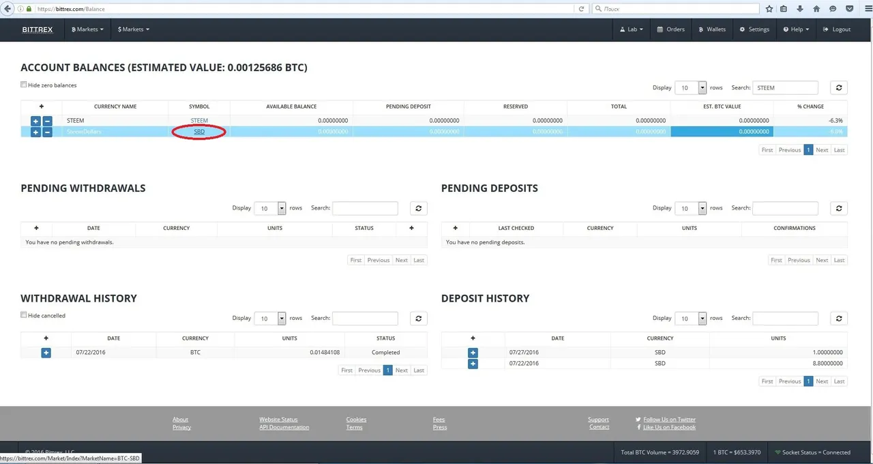This screenshot has width=873, height=464.
Task: Refresh the deposit history table
Action: coord(838,318)
